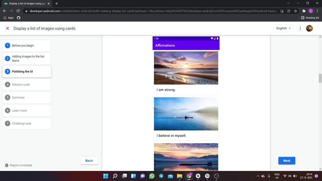Select the Display a list of images tab
This screenshot has width=322, height=181.
27,4
